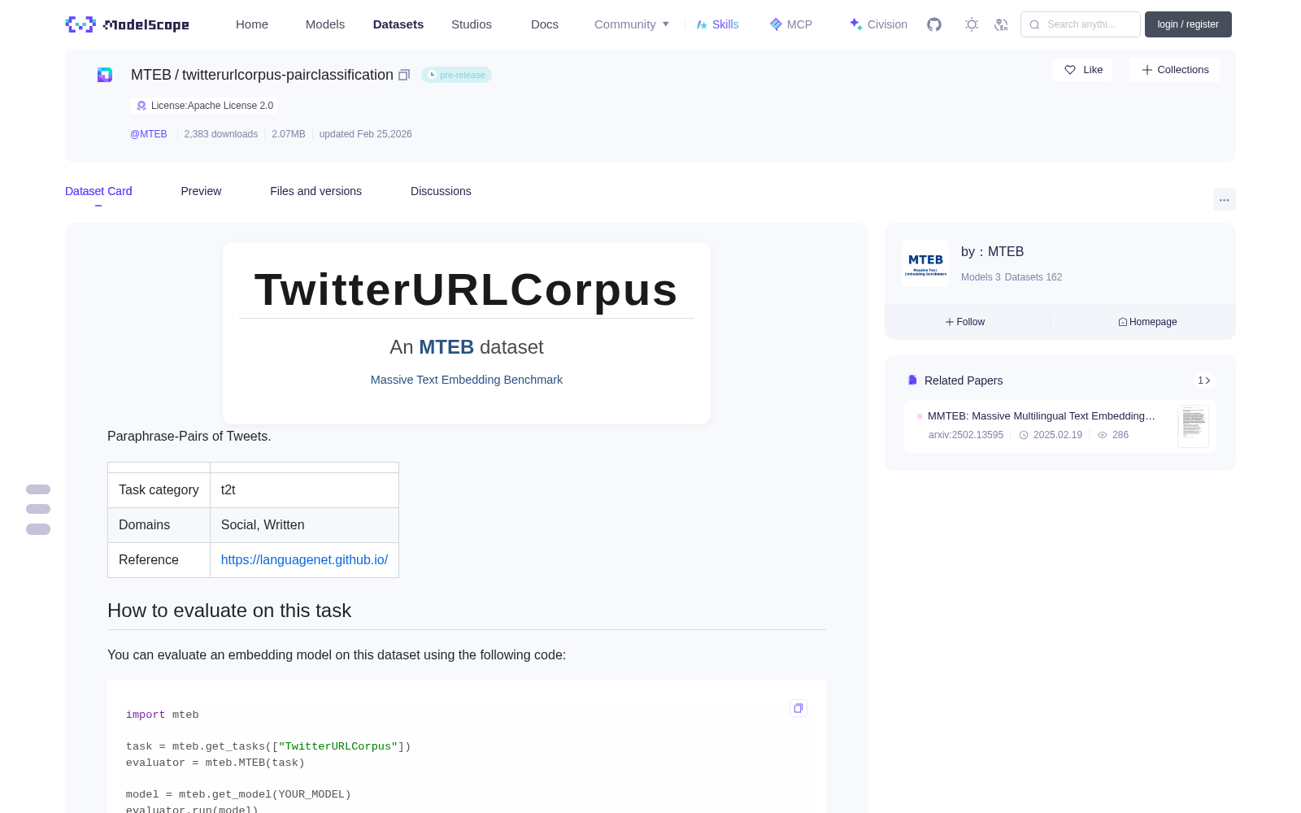Click the search magnifier icon
This screenshot has height=813, width=1301.
(1034, 24)
